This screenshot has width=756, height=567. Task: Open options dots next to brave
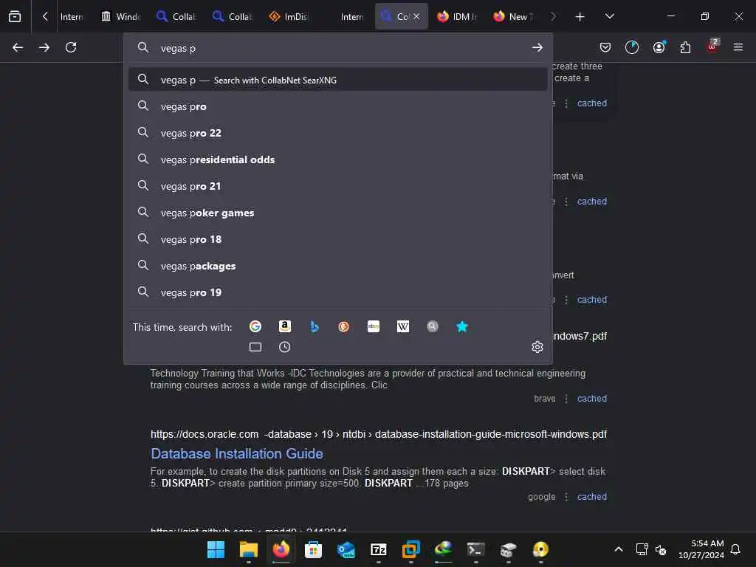[x=566, y=399]
